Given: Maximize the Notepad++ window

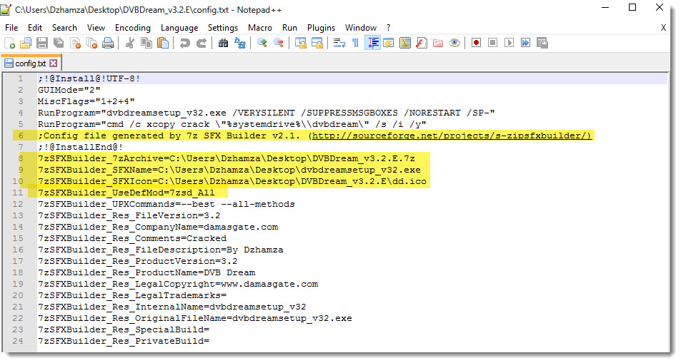Looking at the screenshot, I should tap(632, 7).
